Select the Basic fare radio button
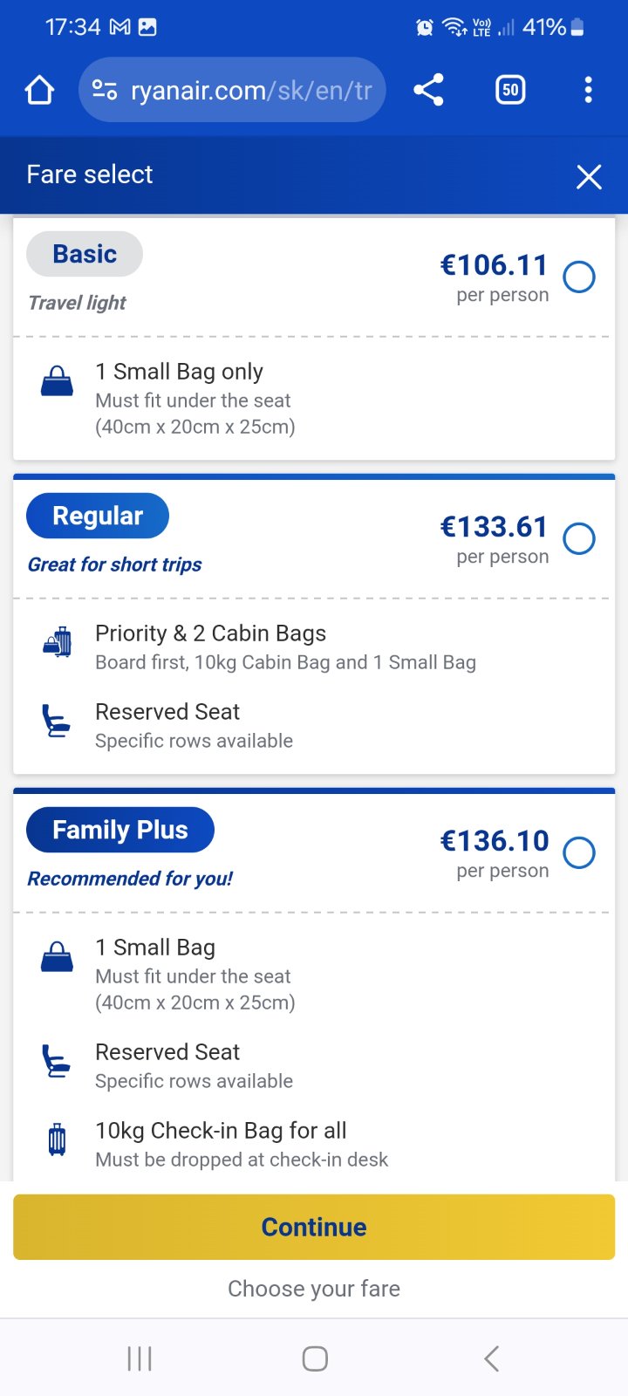 tap(579, 277)
